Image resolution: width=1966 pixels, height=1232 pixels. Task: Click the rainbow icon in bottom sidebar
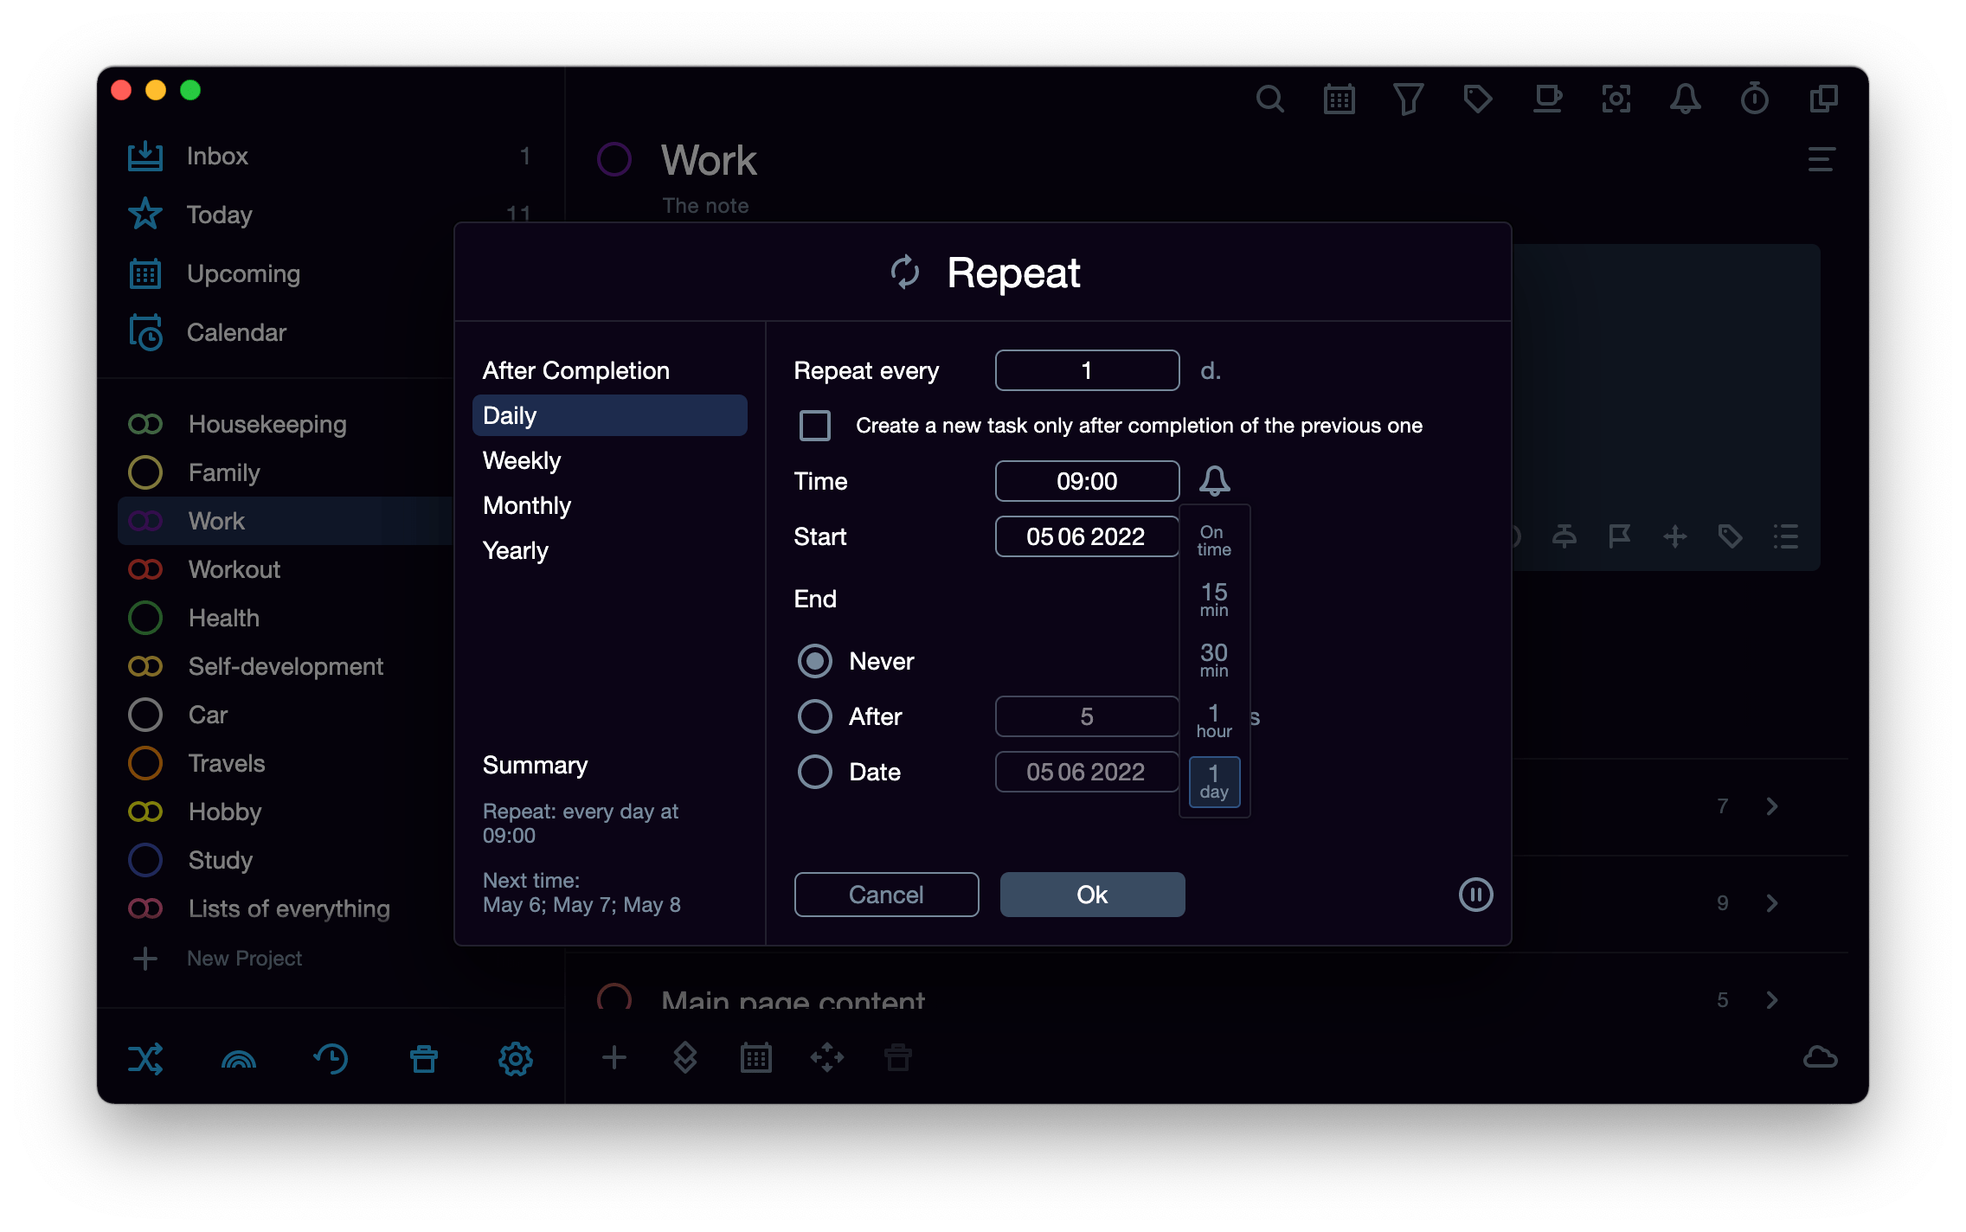(239, 1059)
